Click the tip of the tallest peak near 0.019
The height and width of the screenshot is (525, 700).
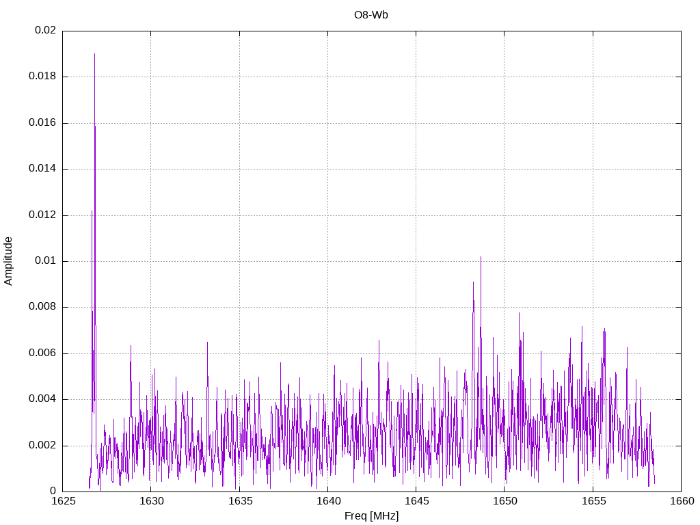pos(94,53)
